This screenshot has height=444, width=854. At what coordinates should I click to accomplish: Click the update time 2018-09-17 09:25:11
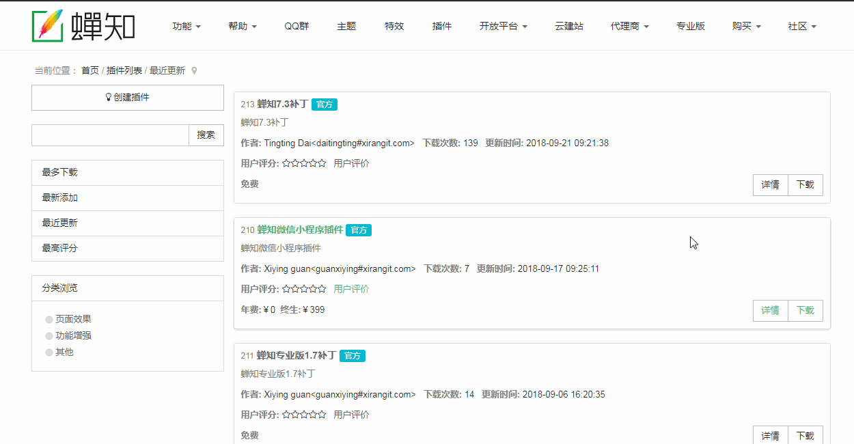pos(558,268)
